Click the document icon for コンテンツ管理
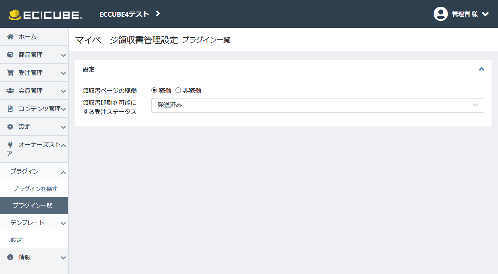 (x=10, y=109)
